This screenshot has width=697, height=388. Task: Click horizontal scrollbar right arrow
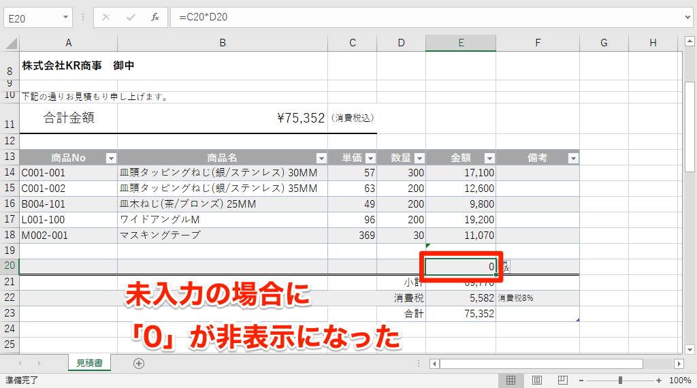pos(679,364)
